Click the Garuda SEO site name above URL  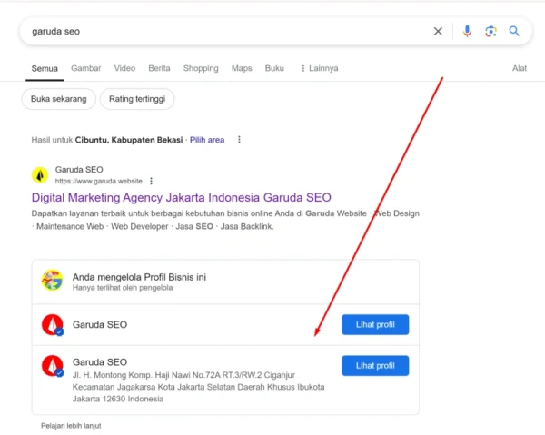point(79,170)
